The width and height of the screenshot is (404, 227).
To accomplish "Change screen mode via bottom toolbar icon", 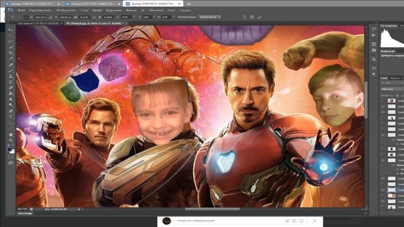I will click(x=11, y=163).
